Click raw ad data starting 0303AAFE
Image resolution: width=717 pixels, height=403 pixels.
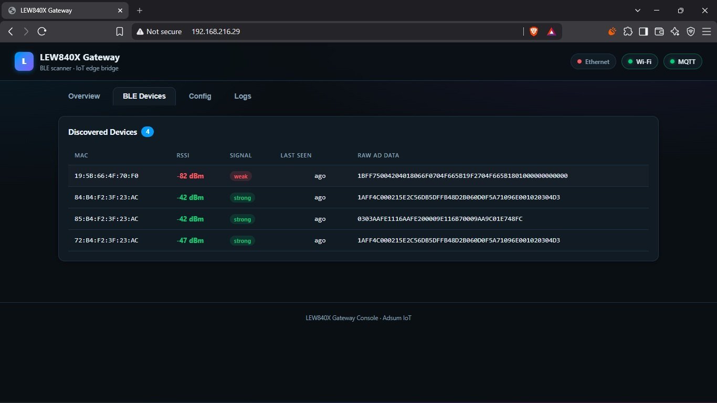(440, 219)
